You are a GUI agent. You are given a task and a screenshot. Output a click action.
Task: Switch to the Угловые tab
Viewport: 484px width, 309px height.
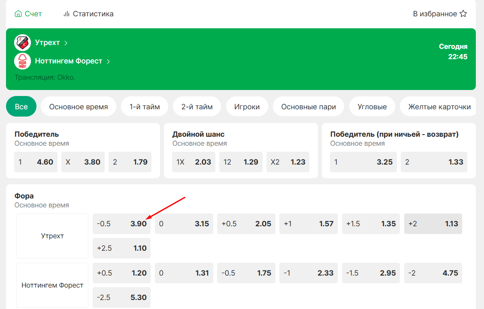372,107
